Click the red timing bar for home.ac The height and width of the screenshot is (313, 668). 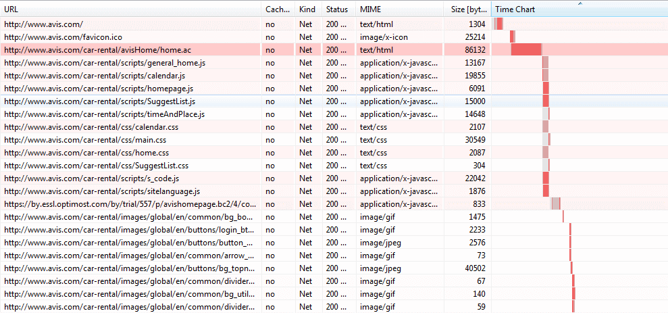pyautogui.click(x=527, y=49)
